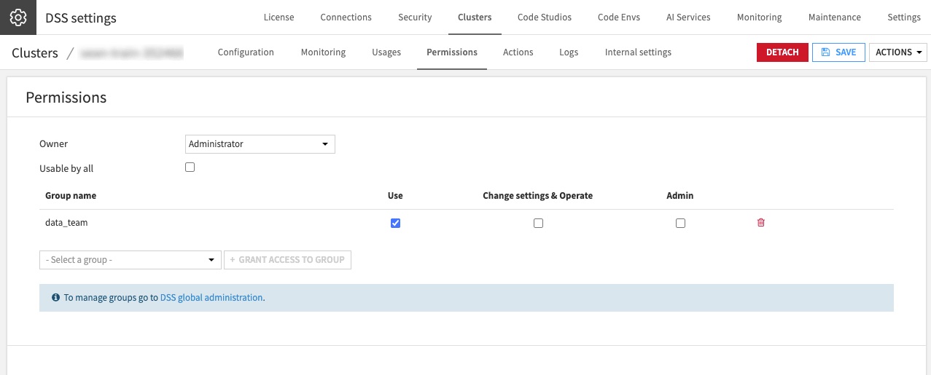Screen dimensions: 931x375
Task: Click the Group name column header
Action: (x=71, y=196)
